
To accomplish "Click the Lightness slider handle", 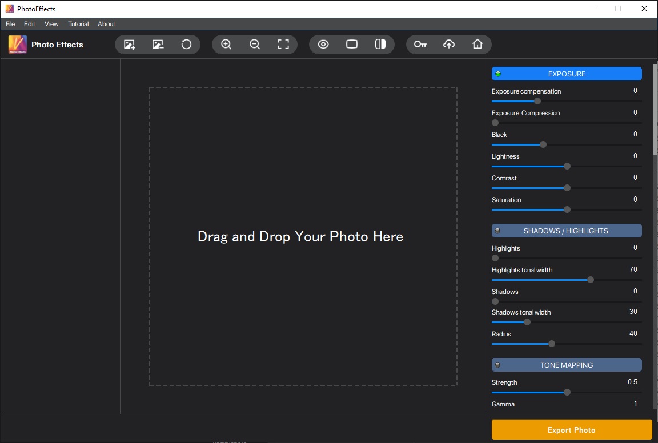I will pyautogui.click(x=567, y=166).
